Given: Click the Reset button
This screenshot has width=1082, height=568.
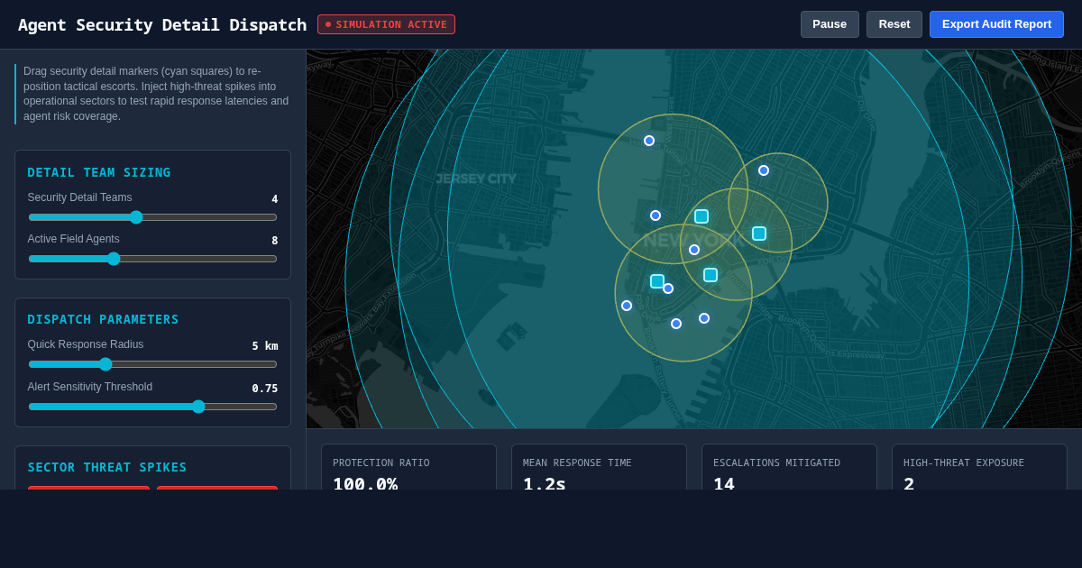Looking at the screenshot, I should pyautogui.click(x=894, y=24).
